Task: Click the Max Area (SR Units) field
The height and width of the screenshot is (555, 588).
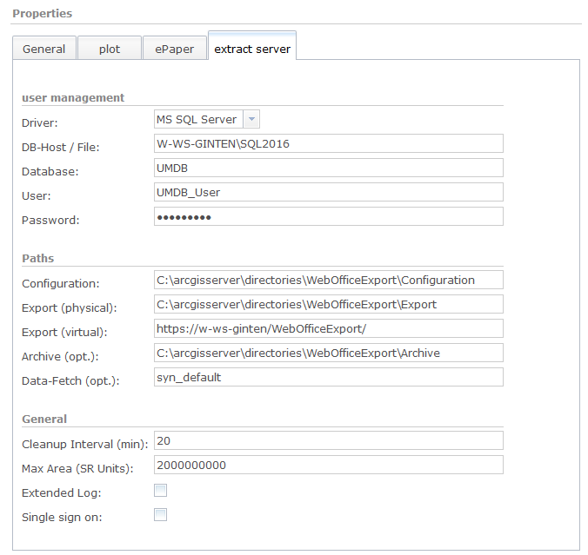Action: pyautogui.click(x=329, y=466)
